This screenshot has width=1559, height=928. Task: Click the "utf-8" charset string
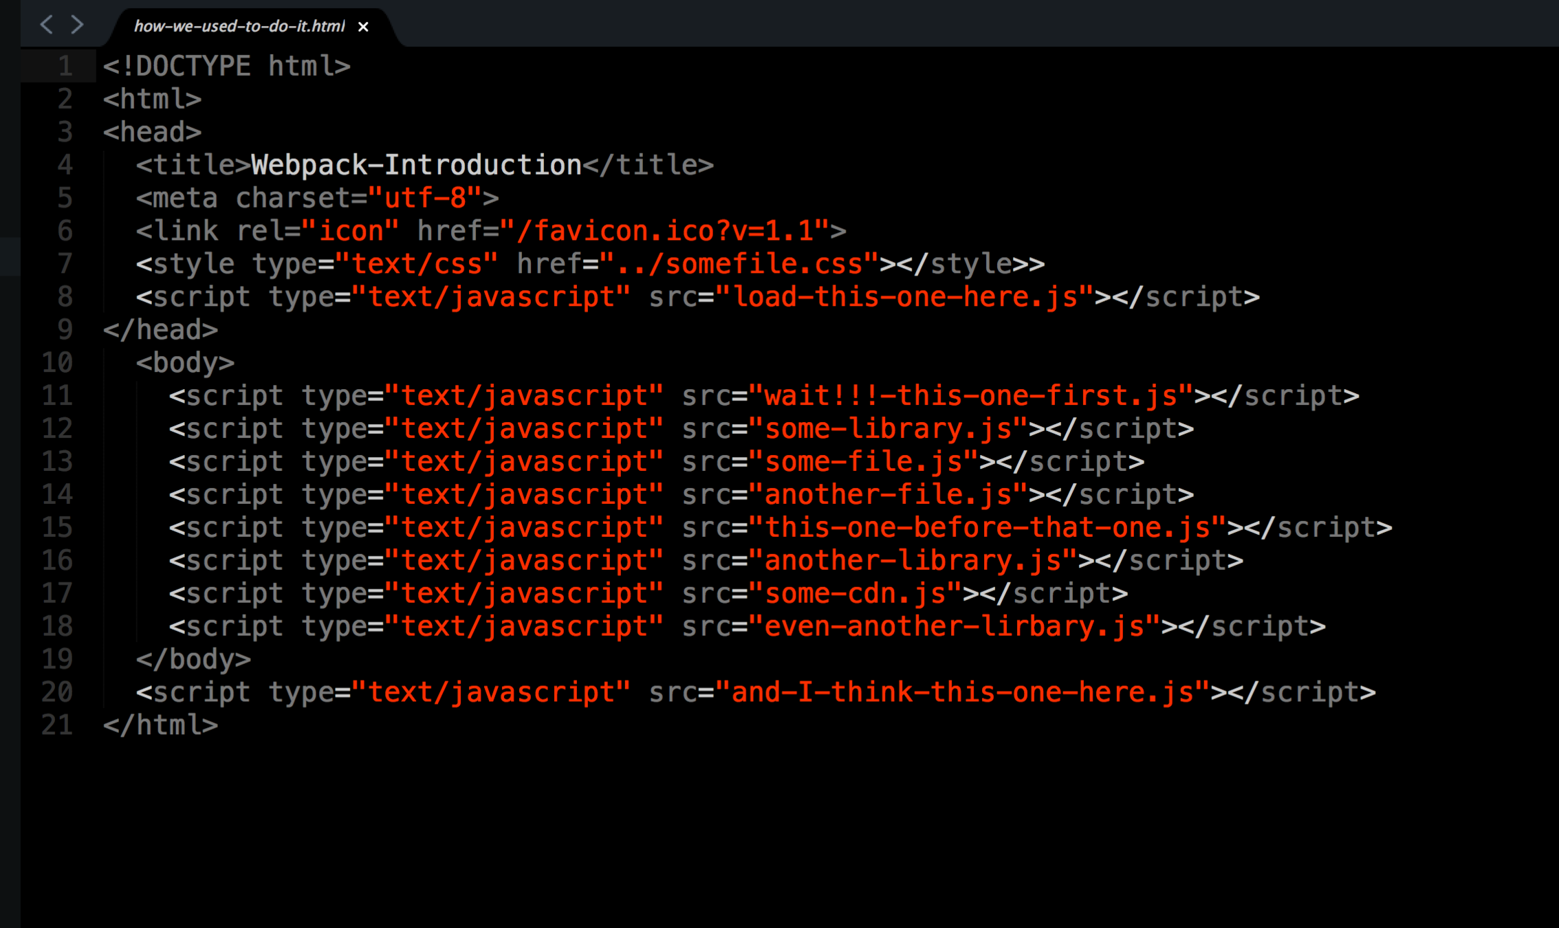tap(425, 198)
